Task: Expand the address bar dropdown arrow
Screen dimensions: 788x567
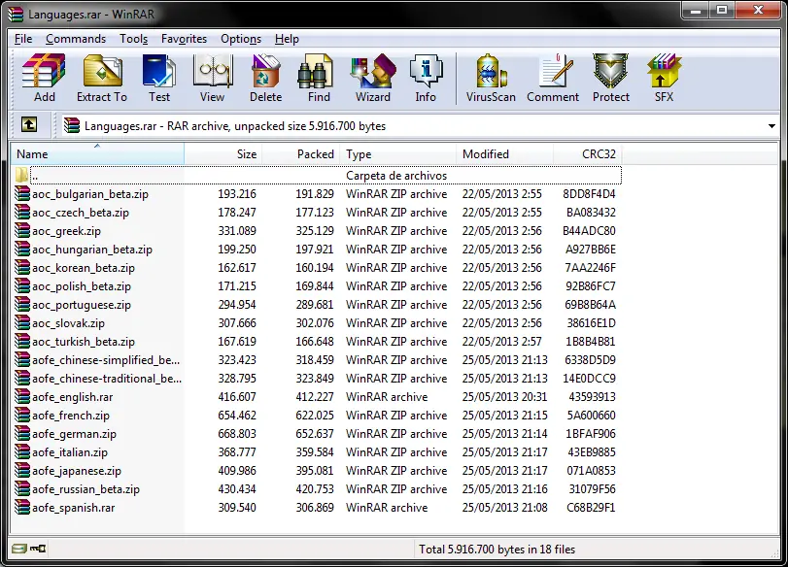Action: (x=771, y=126)
